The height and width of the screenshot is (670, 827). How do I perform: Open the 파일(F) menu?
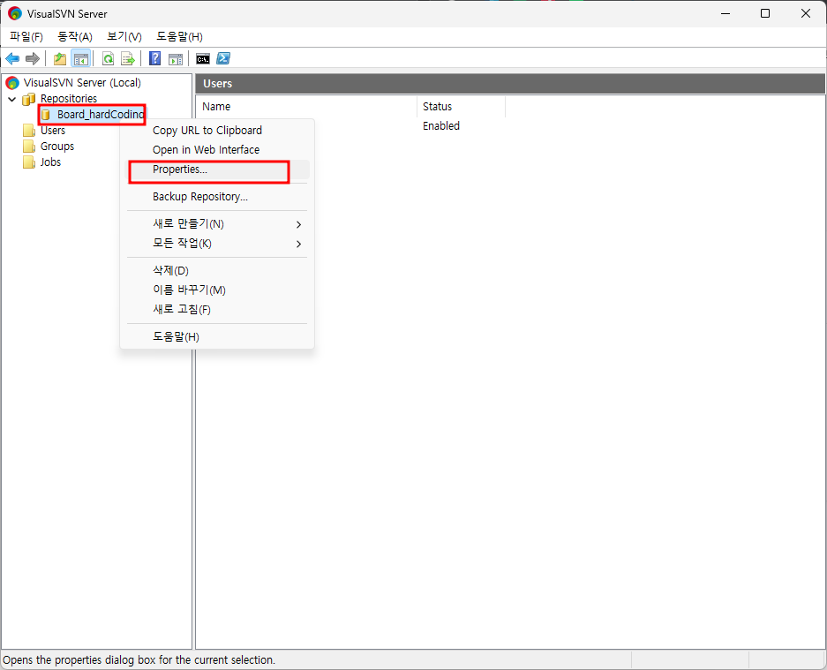pyautogui.click(x=26, y=36)
